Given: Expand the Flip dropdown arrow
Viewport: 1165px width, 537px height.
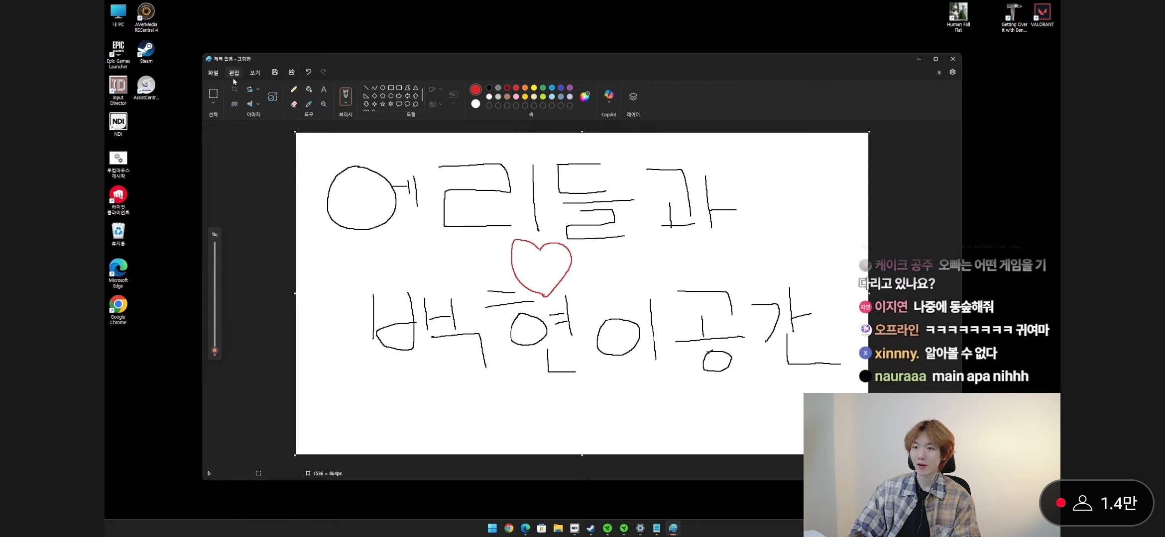Looking at the screenshot, I should [258, 104].
